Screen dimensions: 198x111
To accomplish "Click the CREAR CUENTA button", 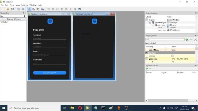I will tap(49, 73).
